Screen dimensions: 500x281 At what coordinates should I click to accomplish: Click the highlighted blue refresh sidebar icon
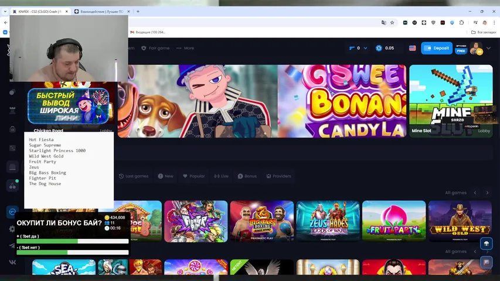[x=12, y=212]
